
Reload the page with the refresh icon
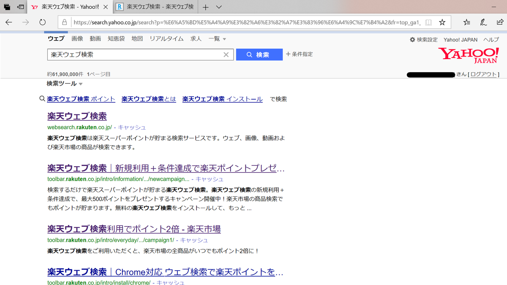tap(42, 22)
